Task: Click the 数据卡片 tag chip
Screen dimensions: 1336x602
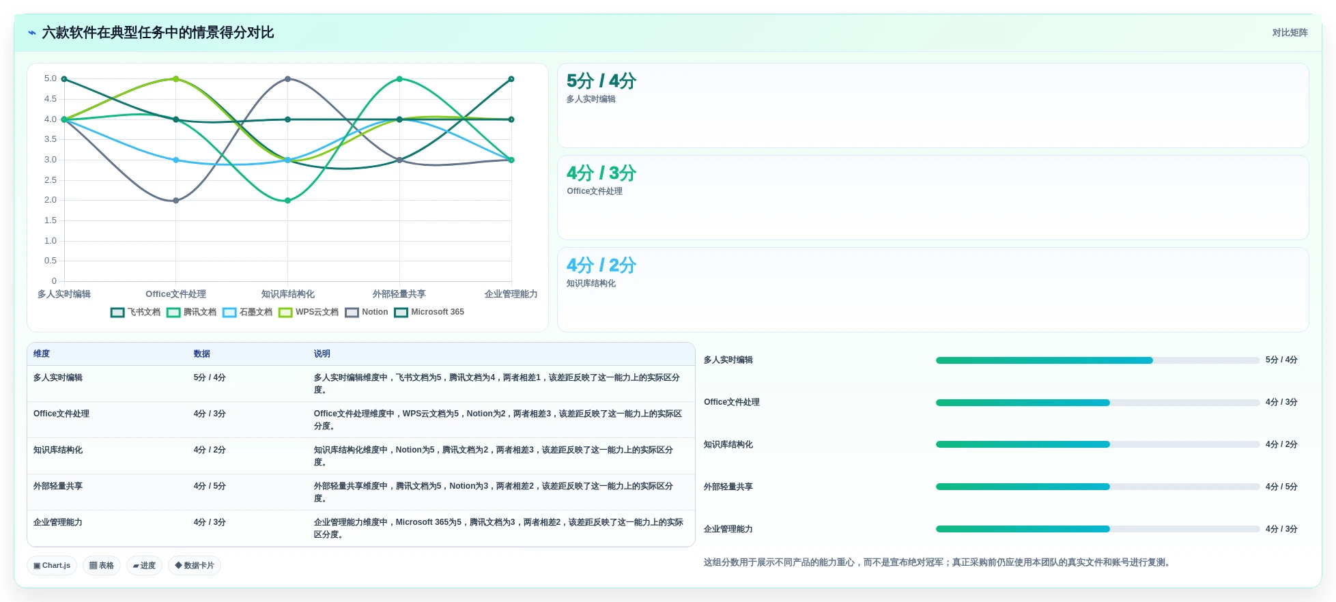Action: tap(195, 566)
